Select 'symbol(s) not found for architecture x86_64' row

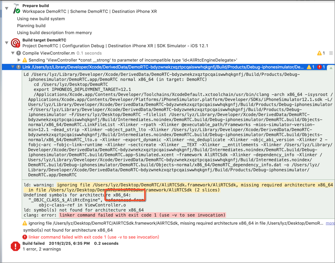click(x=68, y=230)
